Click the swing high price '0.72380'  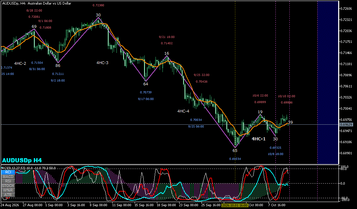[x=98, y=5]
